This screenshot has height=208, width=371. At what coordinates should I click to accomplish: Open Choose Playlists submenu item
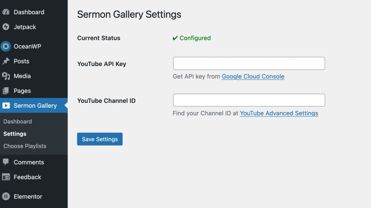click(x=25, y=146)
